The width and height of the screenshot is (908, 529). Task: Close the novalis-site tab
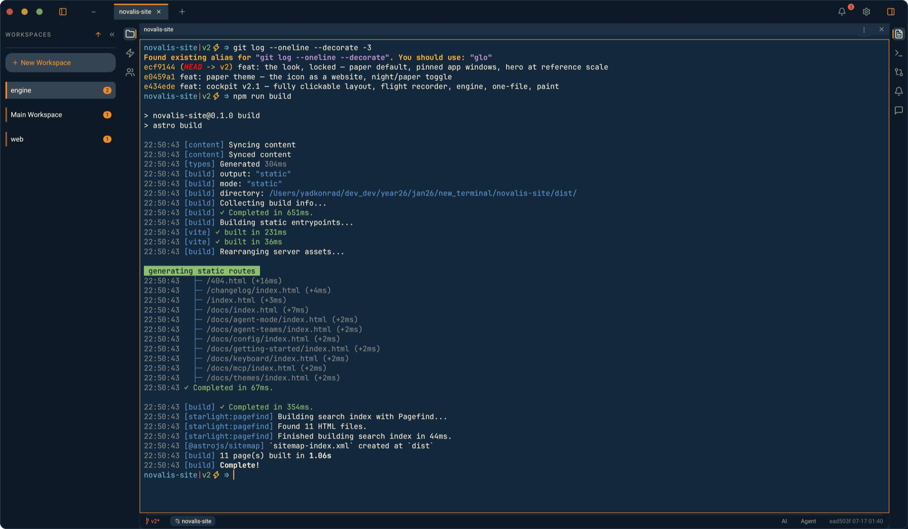coord(159,12)
